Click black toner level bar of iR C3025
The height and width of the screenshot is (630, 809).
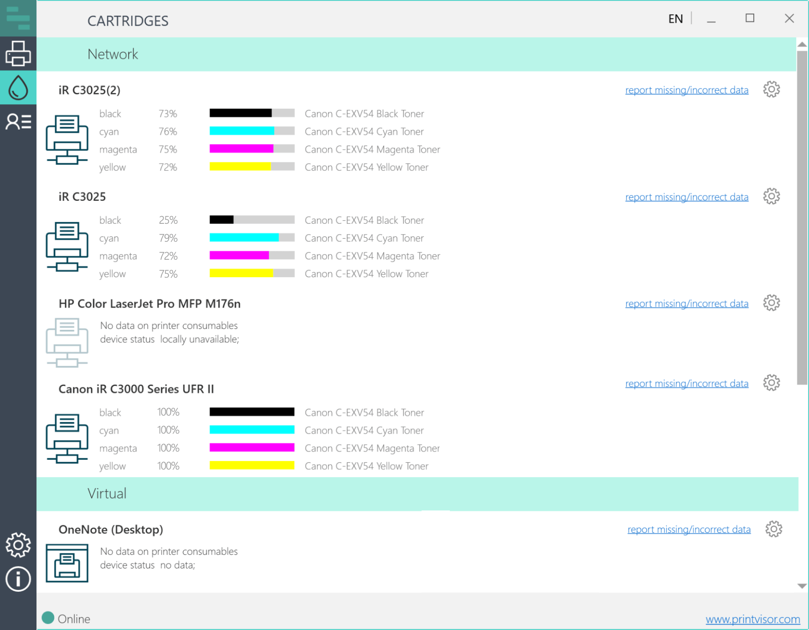pyautogui.click(x=252, y=220)
